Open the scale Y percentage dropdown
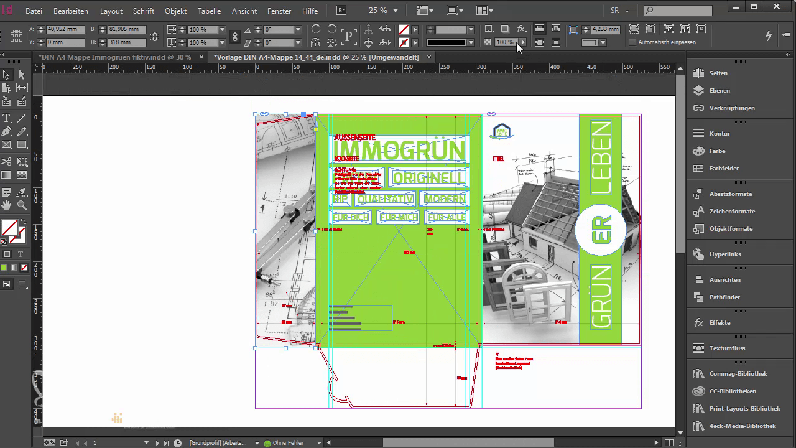The width and height of the screenshot is (796, 448). (x=222, y=42)
